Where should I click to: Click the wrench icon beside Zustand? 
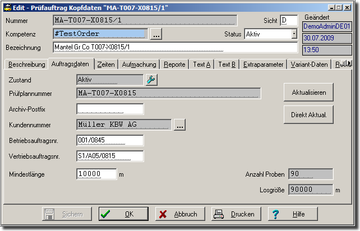[x=151, y=80]
